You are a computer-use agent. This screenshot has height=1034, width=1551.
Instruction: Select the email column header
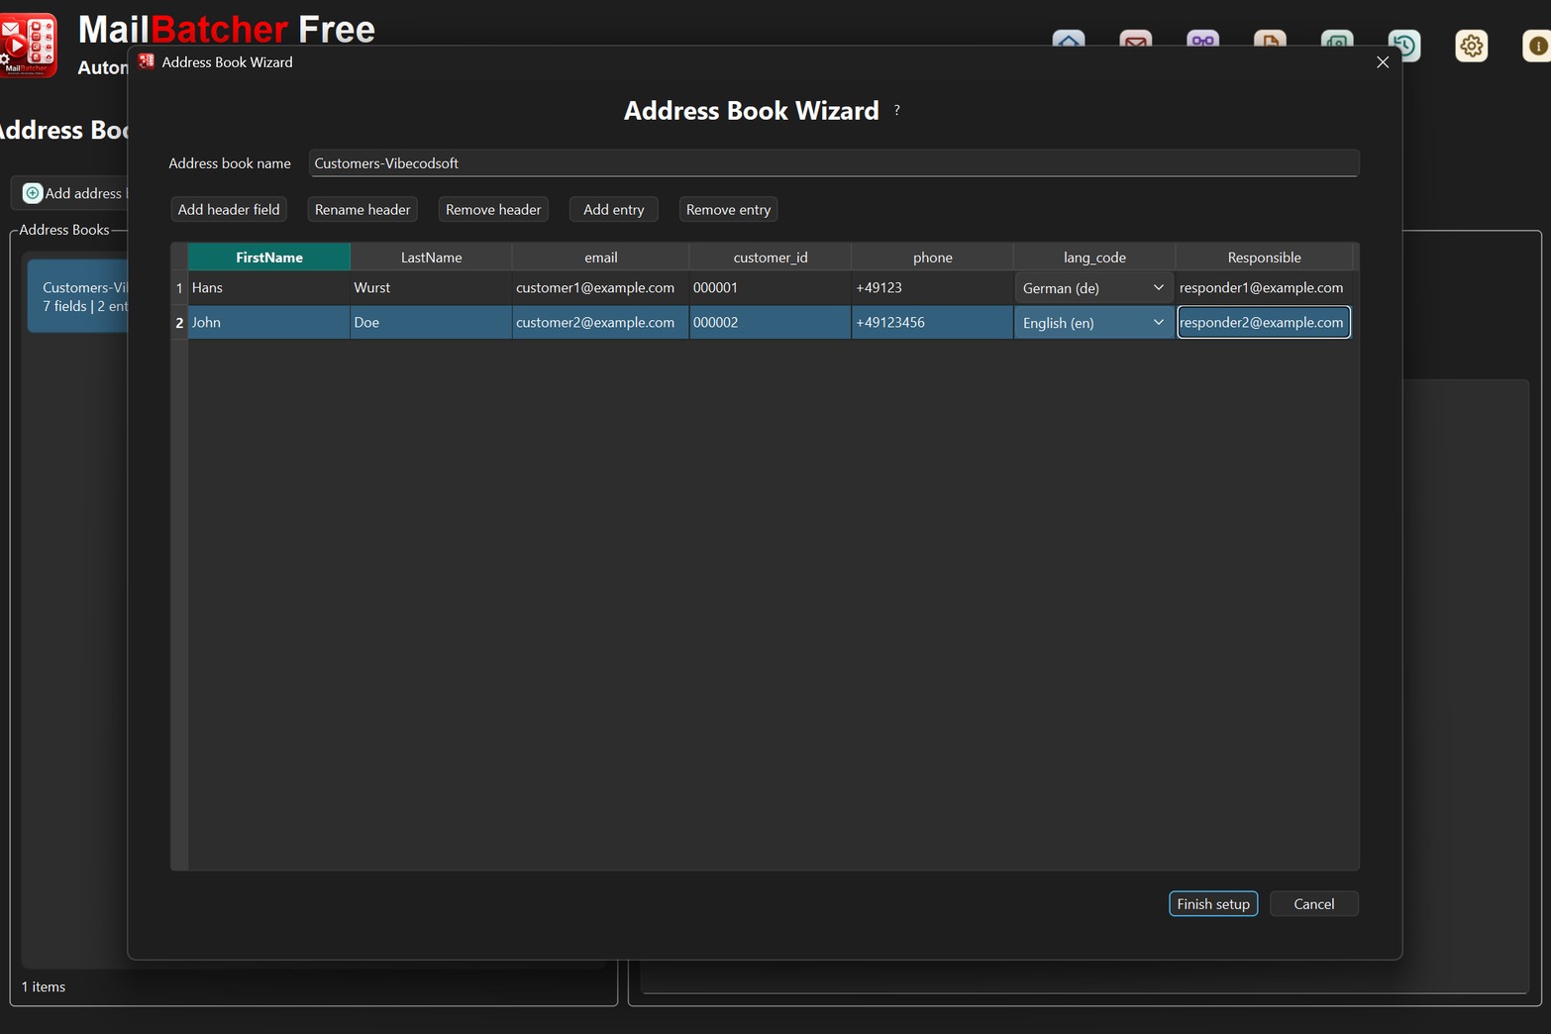pyautogui.click(x=601, y=258)
